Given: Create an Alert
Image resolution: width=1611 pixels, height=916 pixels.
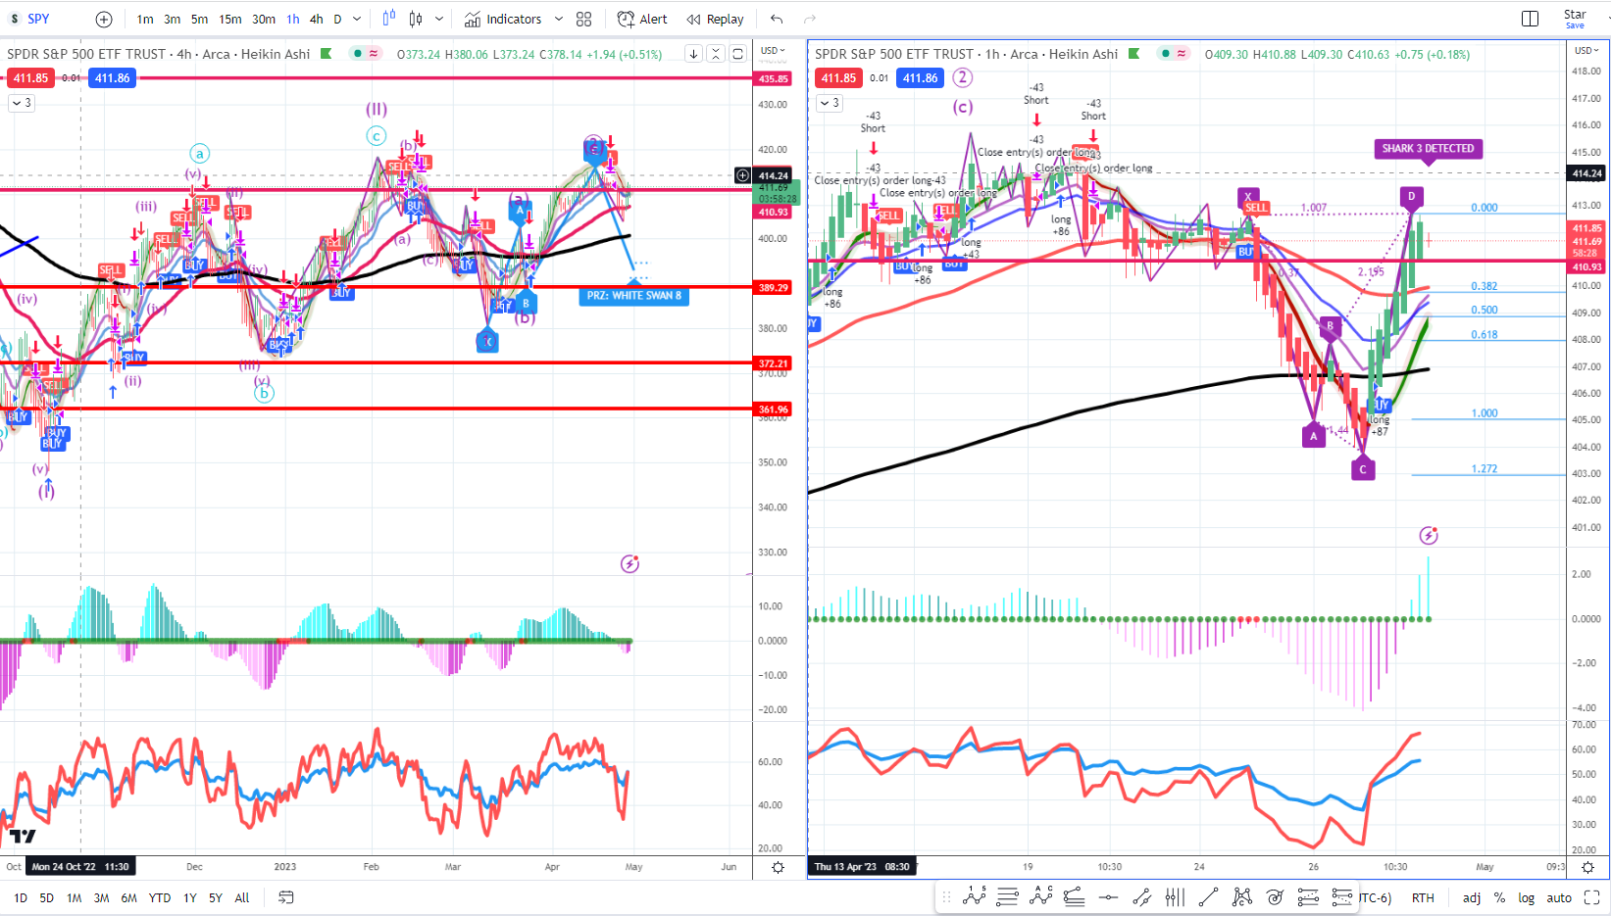Looking at the screenshot, I should [x=642, y=19].
